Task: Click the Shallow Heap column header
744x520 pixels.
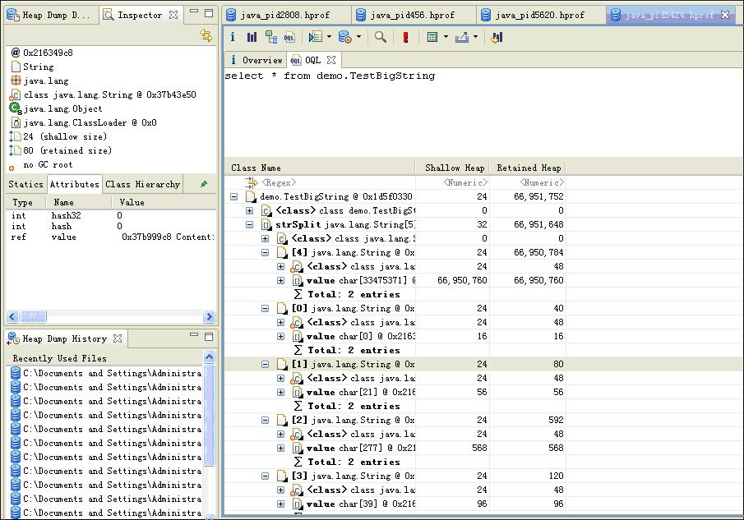Action: coord(454,168)
